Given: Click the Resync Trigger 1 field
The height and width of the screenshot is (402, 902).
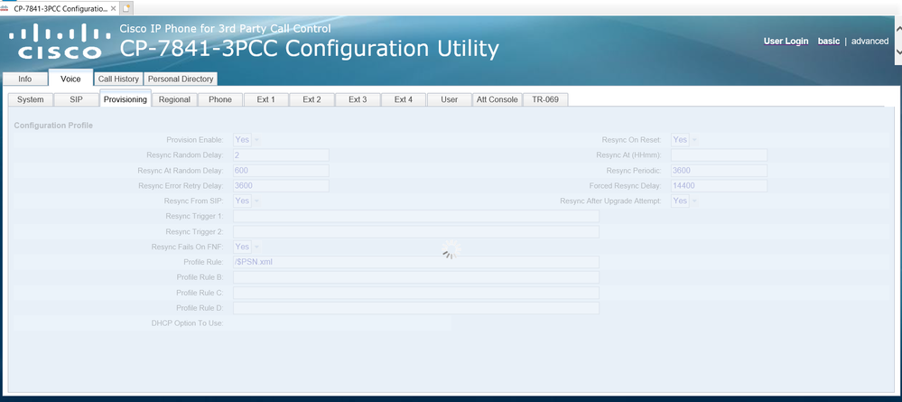Looking at the screenshot, I should pyautogui.click(x=416, y=217).
